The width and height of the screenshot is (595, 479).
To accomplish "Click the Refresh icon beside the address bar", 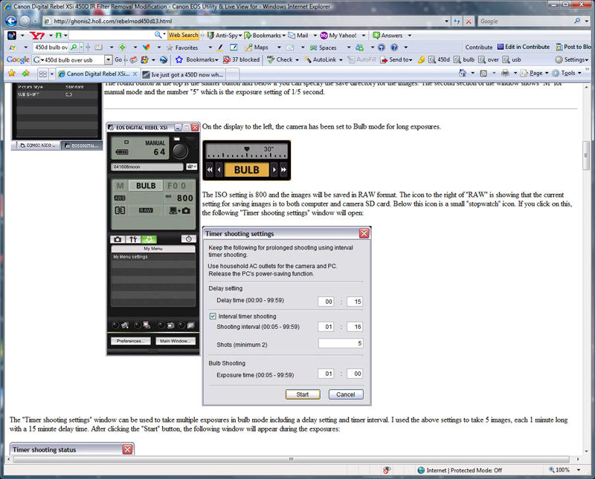I will [457, 22].
